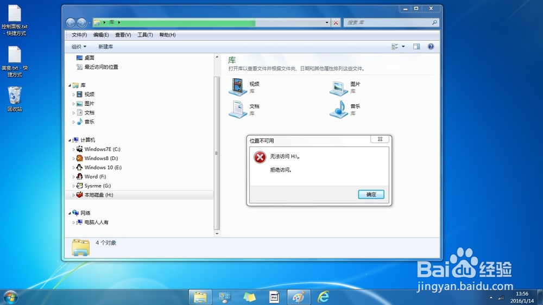This screenshot has width=543, height=305.
Task: Click the Forward navigation arrow
Action: pos(82,23)
